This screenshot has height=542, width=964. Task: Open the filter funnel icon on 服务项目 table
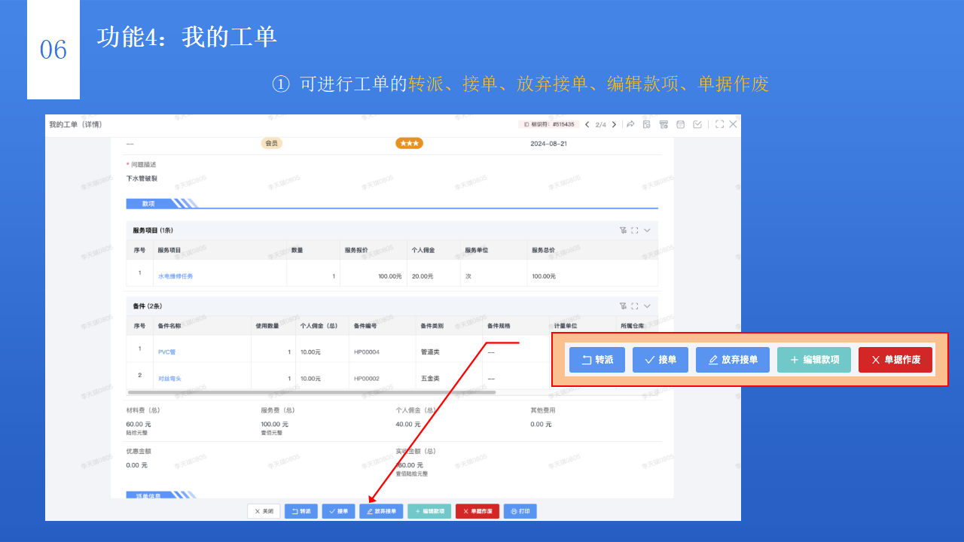point(622,230)
